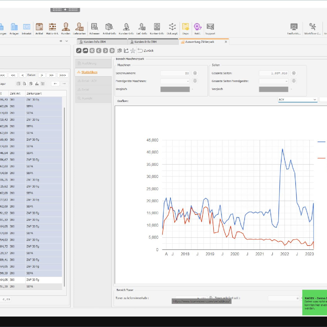The width and height of the screenshot is (327, 327).
Task: Open the Intrastat toolbar icon
Action: coord(26,28)
